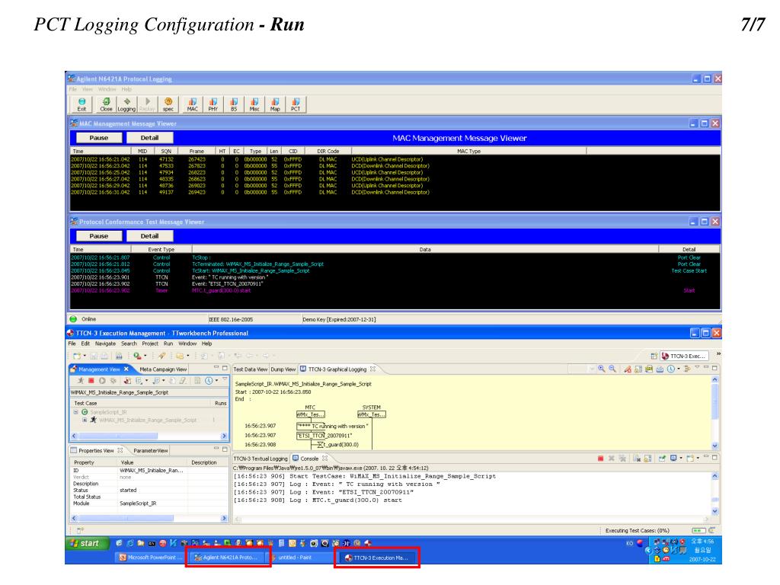Pause the Protocol Conformance Test Message Viewer
This screenshot has height=585, width=780.
(98, 236)
